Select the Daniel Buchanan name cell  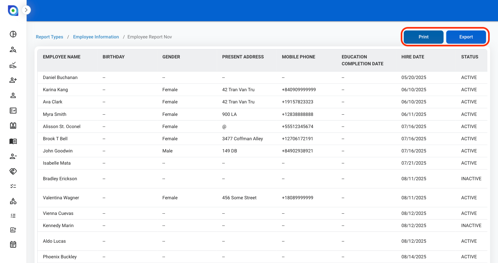pyautogui.click(x=60, y=77)
